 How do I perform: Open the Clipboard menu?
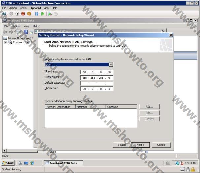35,8
